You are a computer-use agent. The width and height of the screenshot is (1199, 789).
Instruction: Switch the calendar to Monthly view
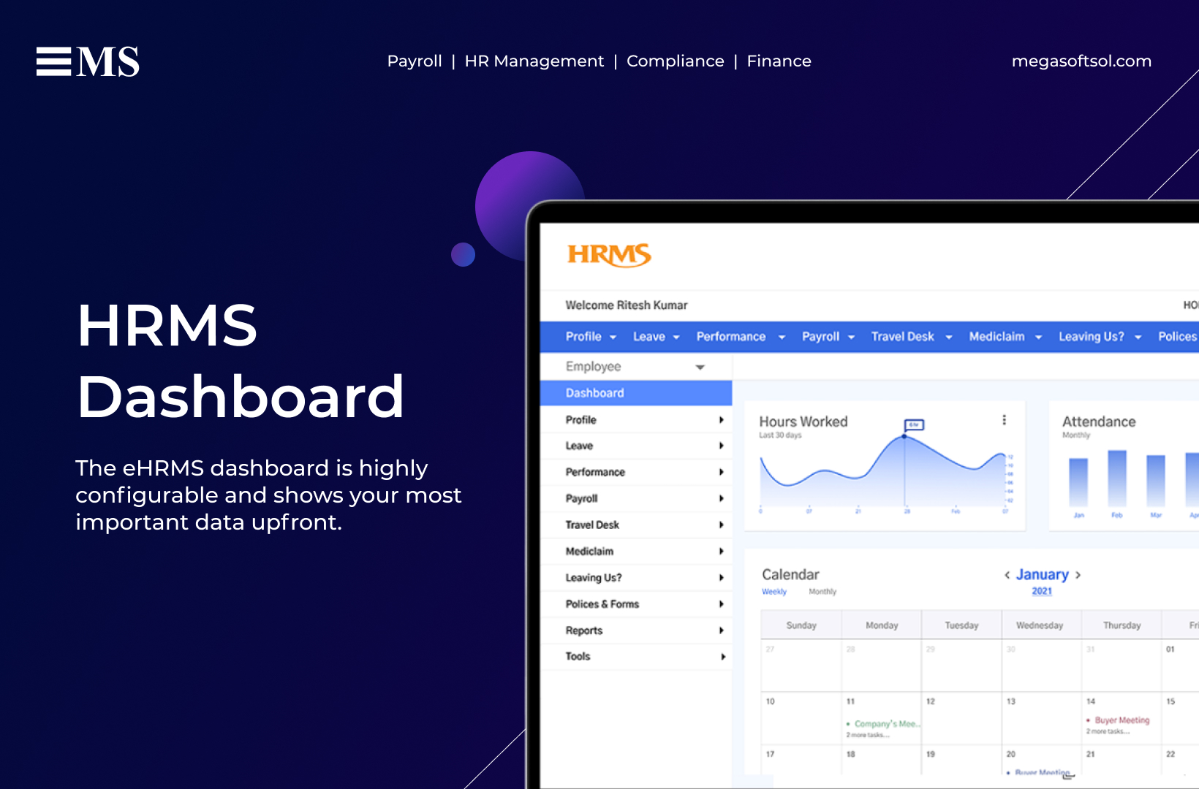[x=822, y=592]
